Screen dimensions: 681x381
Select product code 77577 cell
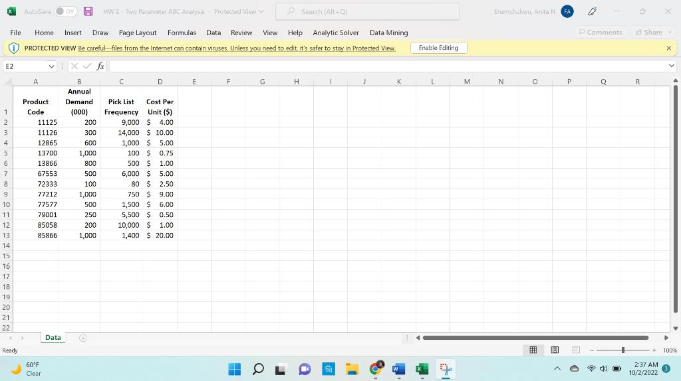point(36,204)
